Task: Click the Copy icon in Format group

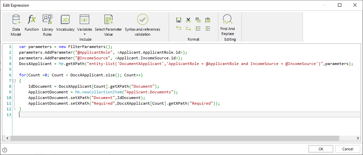Action: tap(198, 20)
